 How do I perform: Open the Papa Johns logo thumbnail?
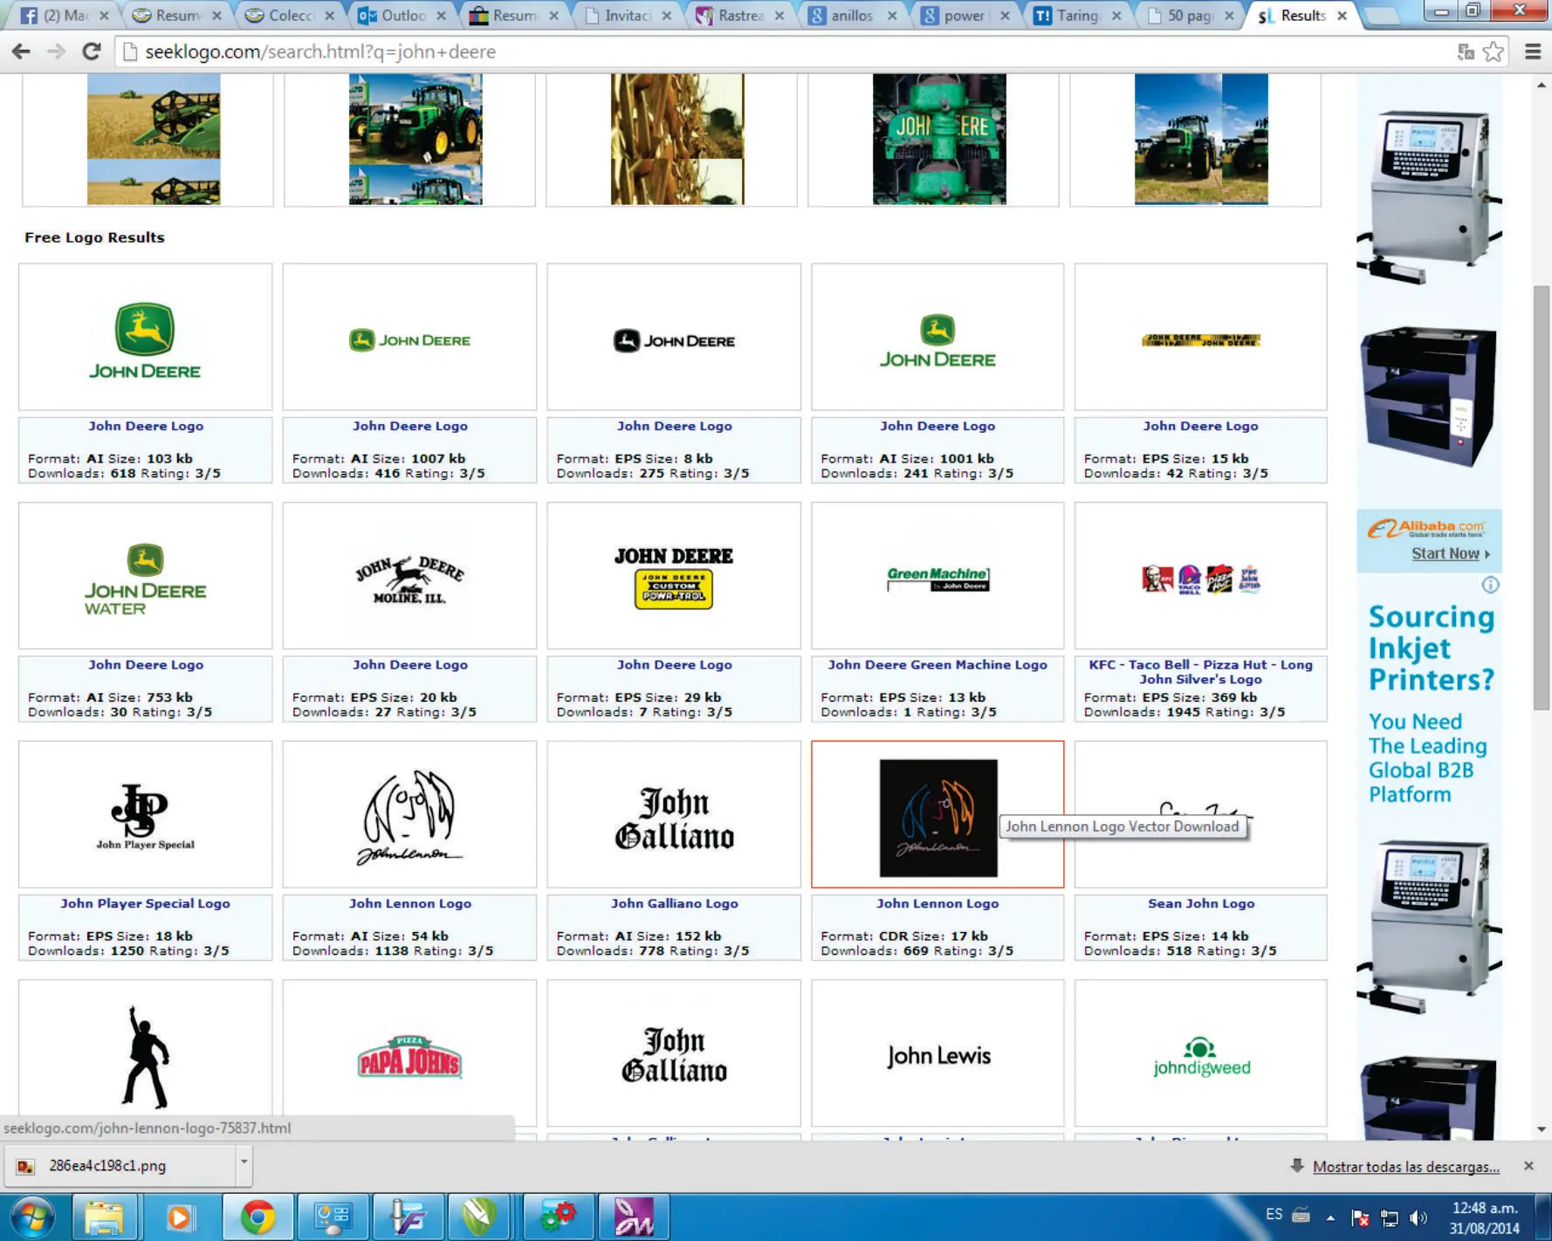pos(409,1053)
